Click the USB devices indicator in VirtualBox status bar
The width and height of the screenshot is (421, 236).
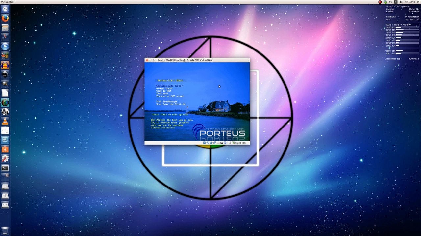211,143
